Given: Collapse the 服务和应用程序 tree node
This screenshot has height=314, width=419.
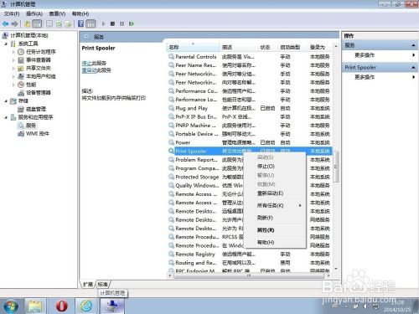Looking at the screenshot, I should (x=6, y=117).
